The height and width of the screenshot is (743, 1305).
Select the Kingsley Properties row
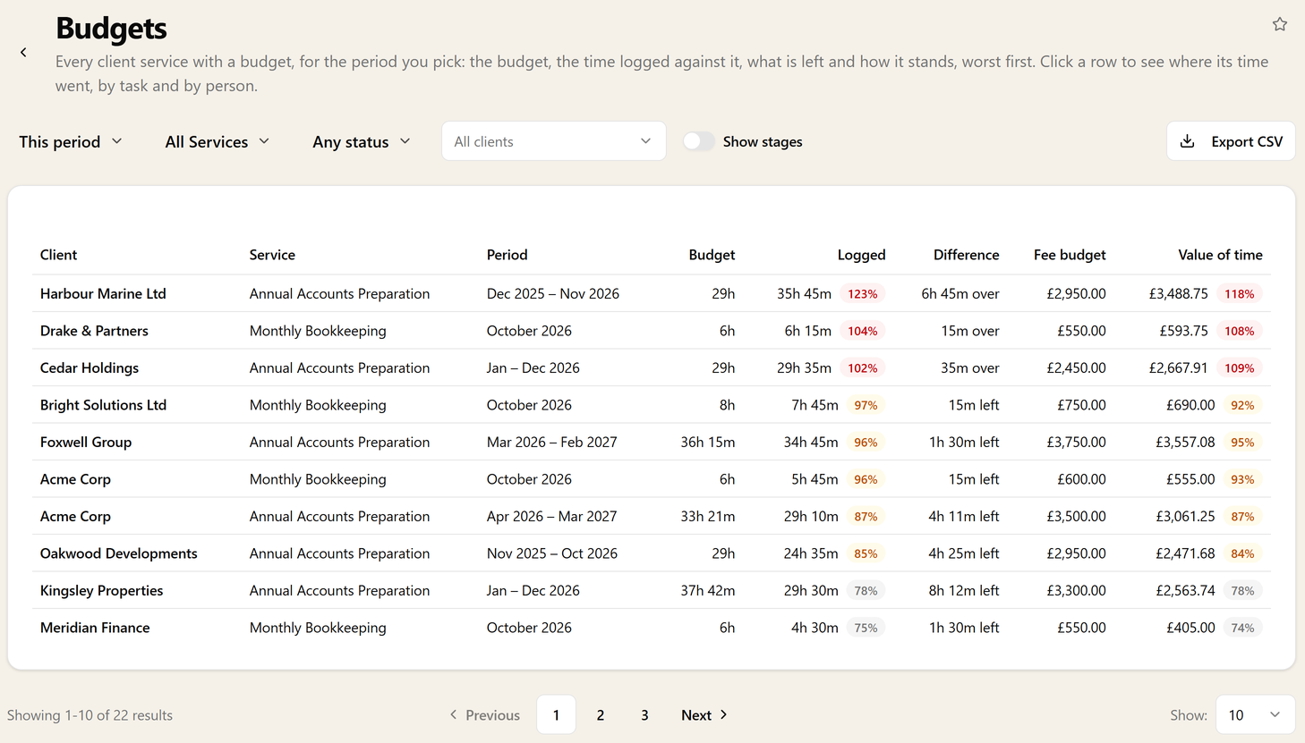coord(652,590)
